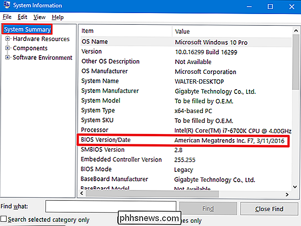Expand the Hardware Resources node
301x226 pixels.
point(7,39)
